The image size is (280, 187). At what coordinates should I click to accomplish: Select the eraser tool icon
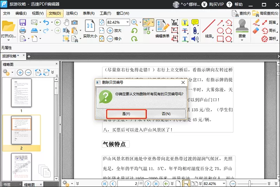[256, 30]
